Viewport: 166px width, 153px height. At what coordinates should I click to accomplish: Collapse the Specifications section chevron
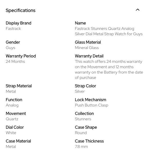click(x=138, y=10)
